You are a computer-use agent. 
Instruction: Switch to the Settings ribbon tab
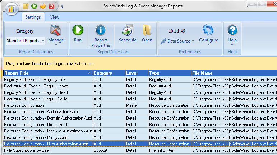[33, 17]
